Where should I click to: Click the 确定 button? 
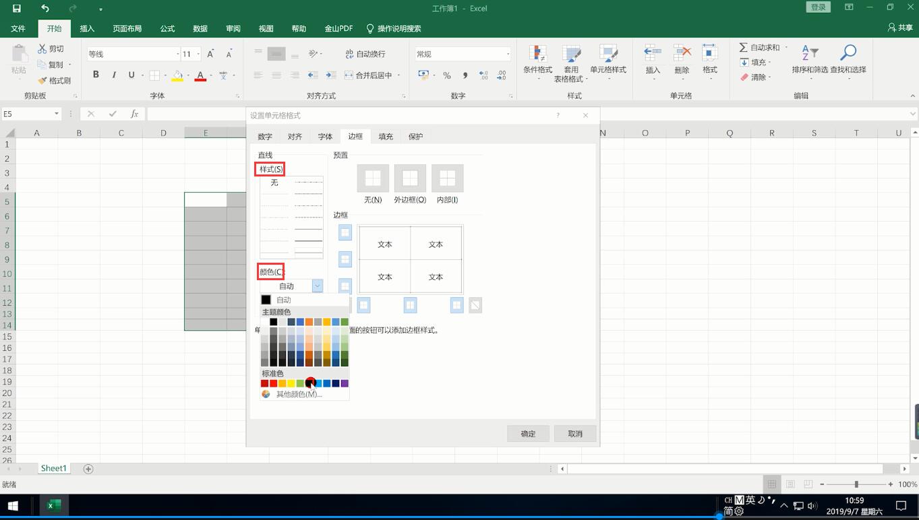[528, 434]
